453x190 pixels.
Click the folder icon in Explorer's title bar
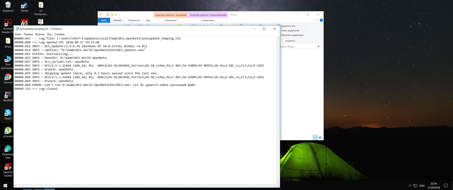pos(101,14)
